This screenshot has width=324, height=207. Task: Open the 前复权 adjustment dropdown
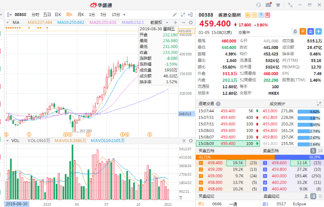click(158, 22)
